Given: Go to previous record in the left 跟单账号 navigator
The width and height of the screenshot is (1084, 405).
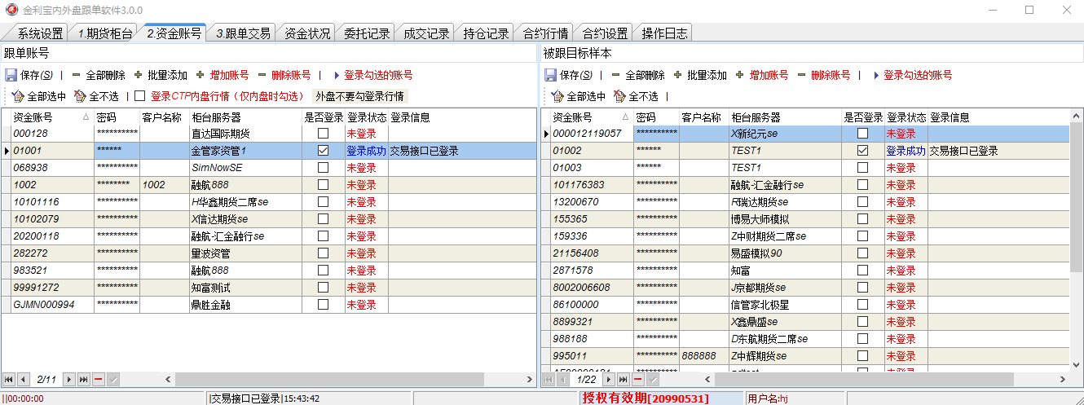Looking at the screenshot, I should click(24, 380).
